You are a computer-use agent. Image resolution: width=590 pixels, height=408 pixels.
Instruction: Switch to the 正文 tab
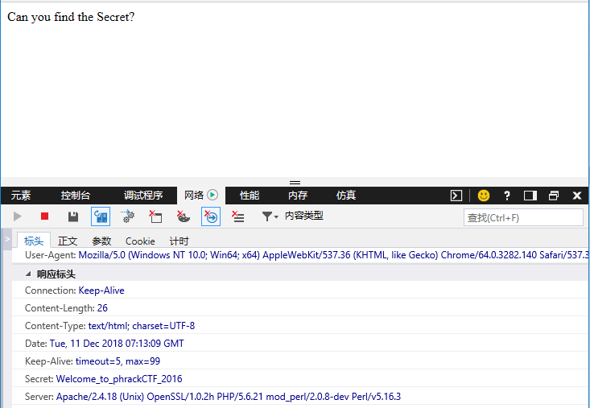(x=68, y=241)
